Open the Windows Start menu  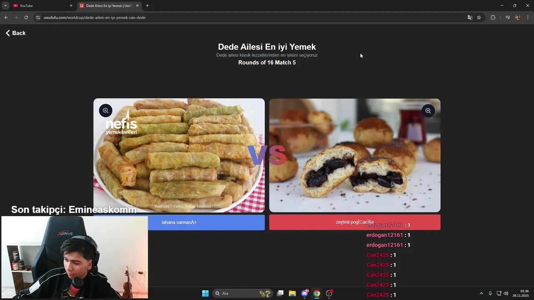point(205,293)
